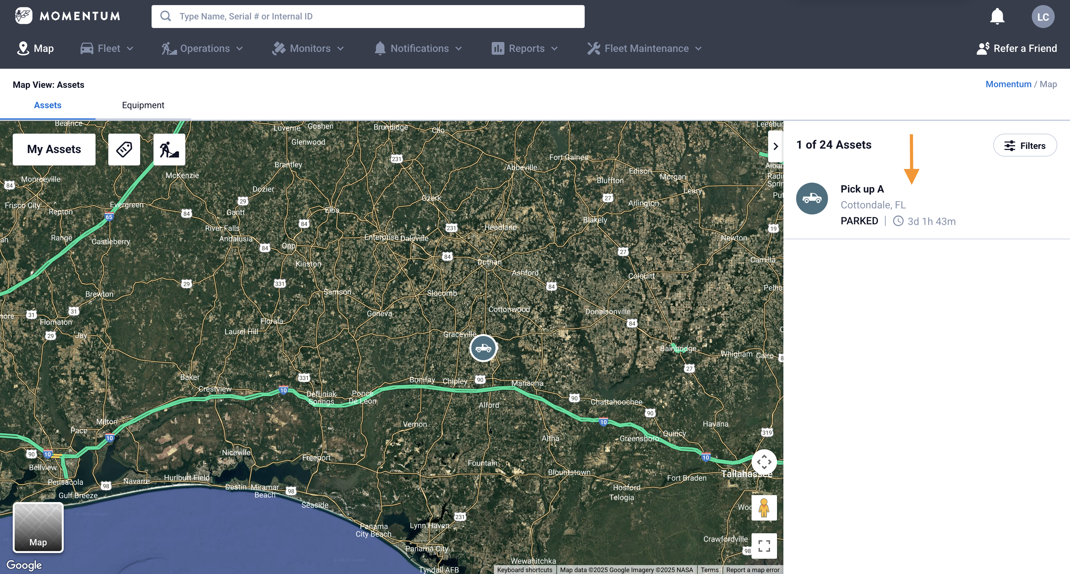Viewport: 1070px width, 574px height.
Task: Open the LC user avatar menu
Action: [1043, 17]
